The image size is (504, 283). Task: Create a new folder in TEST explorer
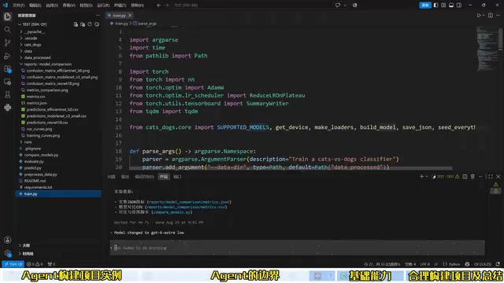point(83,24)
